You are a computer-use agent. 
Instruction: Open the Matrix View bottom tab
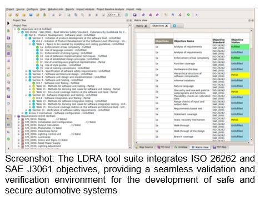[x=200, y=147]
